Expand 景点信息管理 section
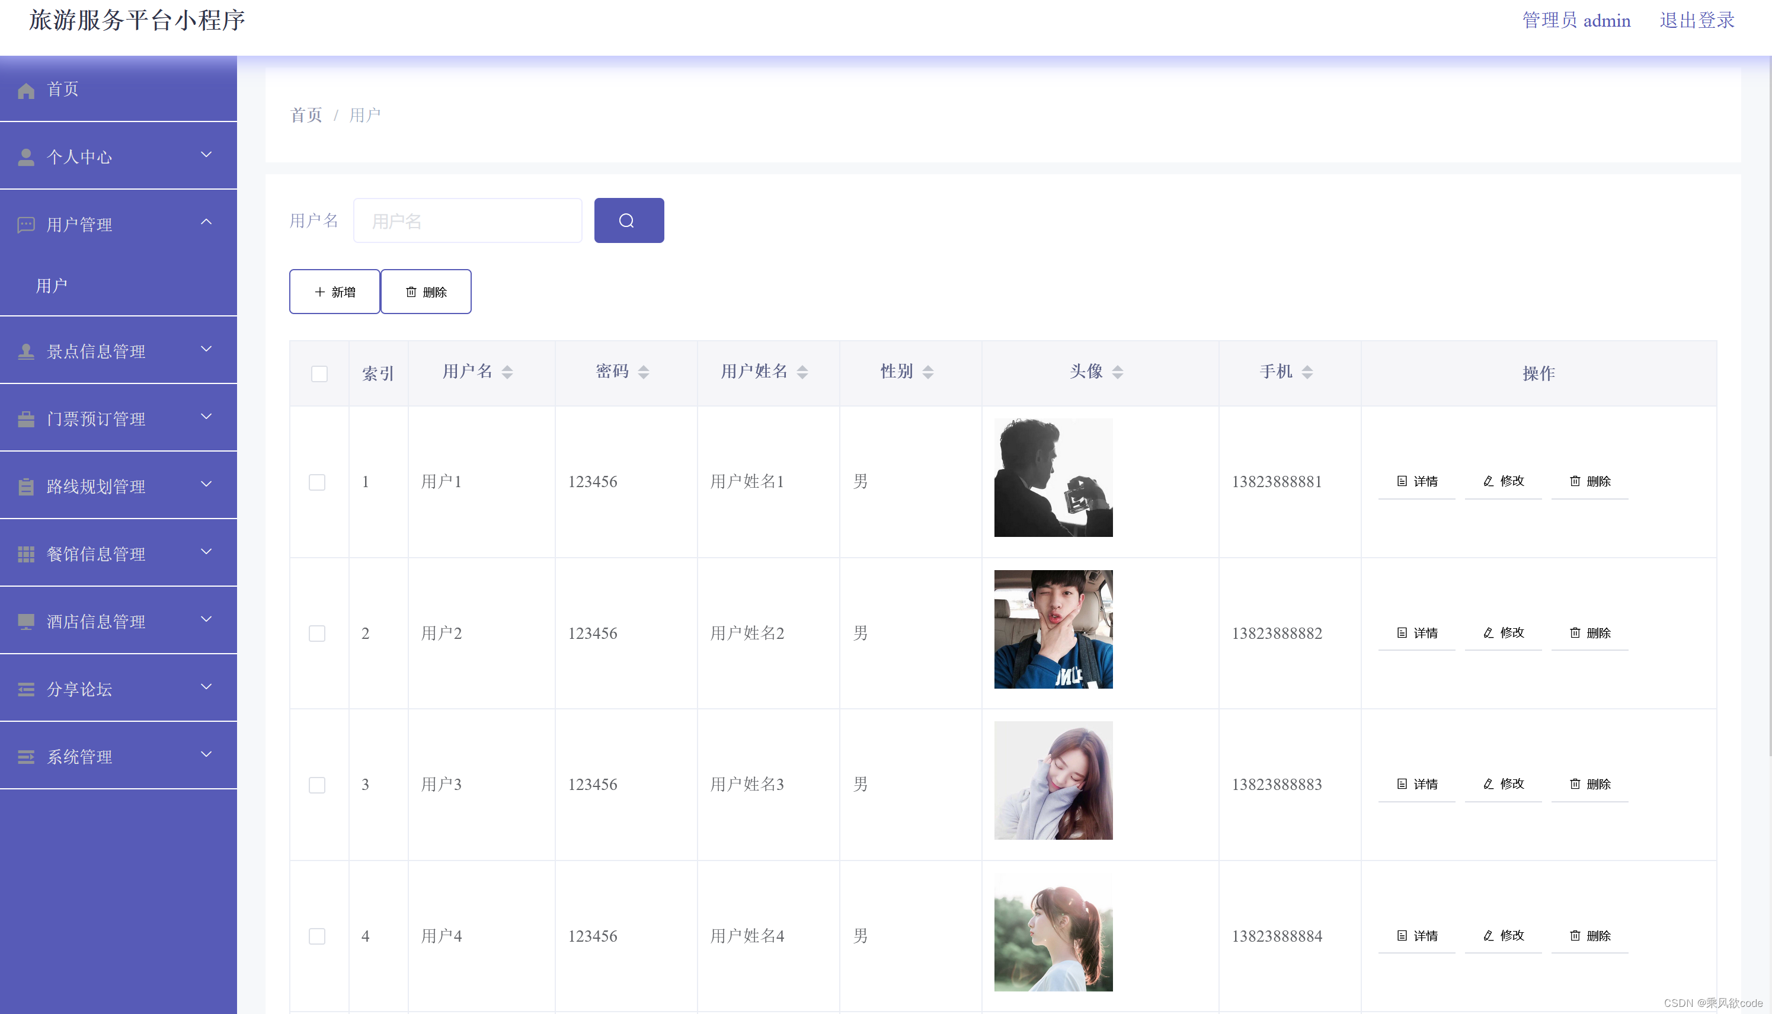The height and width of the screenshot is (1014, 1772). 119,350
